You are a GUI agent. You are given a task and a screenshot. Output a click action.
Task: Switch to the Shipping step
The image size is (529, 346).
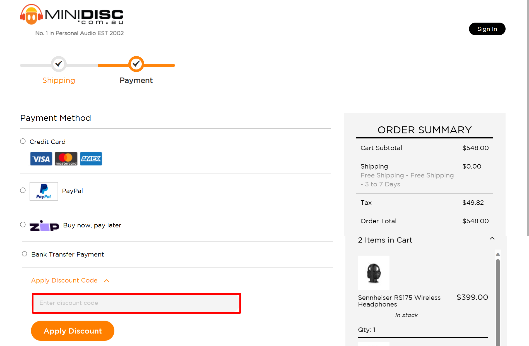click(x=59, y=80)
